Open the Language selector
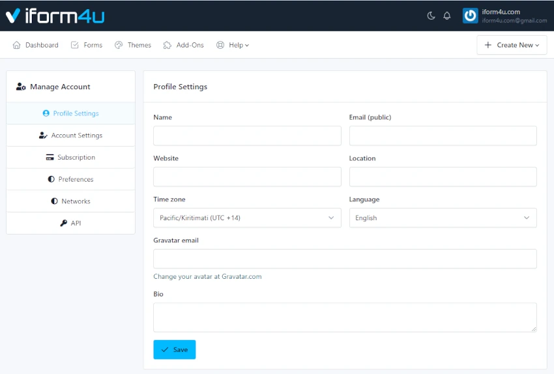This screenshot has width=554, height=374. coord(443,218)
